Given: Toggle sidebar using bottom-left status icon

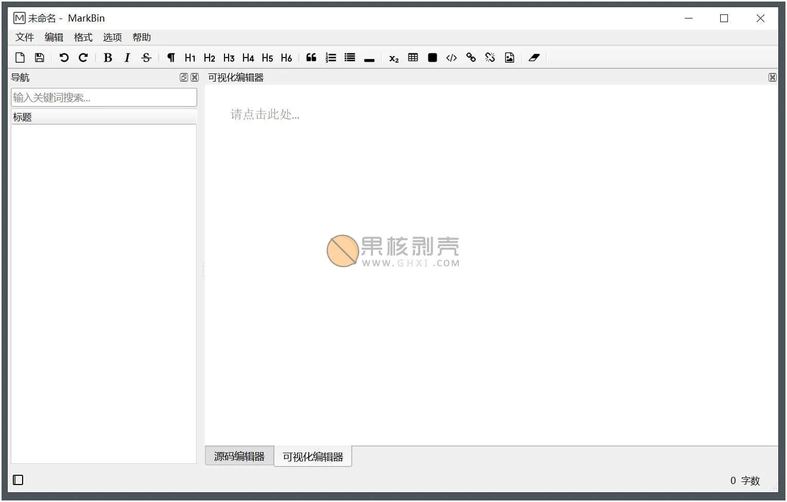Looking at the screenshot, I should (x=18, y=480).
